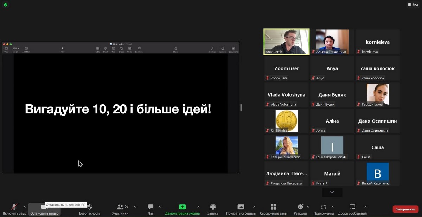Image resolution: width=422 pixels, height=217 pixels.
Task: Grab the divider handle beside shared screen
Action: [241, 108]
